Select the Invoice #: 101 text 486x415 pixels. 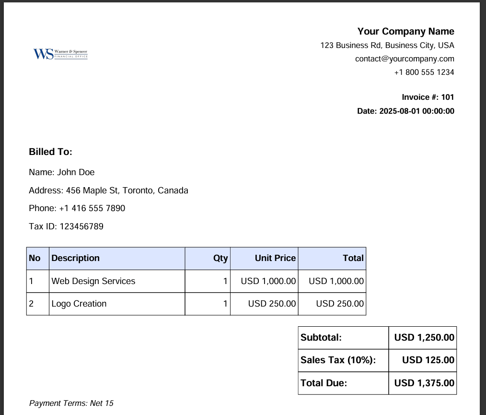point(428,97)
